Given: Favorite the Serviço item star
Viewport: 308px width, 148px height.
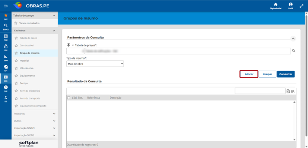Looking at the screenshot, I should tap(16, 83).
